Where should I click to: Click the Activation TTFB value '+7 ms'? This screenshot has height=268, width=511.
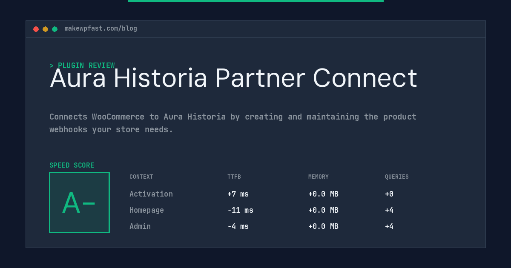tap(238, 194)
